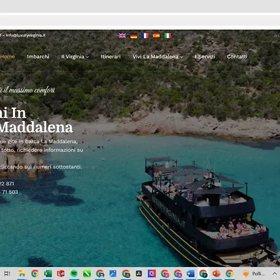Image resolution: width=280 pixels, height=280 pixels.
Task: Select the Italian flag language icon
Action: [x=167, y=36]
